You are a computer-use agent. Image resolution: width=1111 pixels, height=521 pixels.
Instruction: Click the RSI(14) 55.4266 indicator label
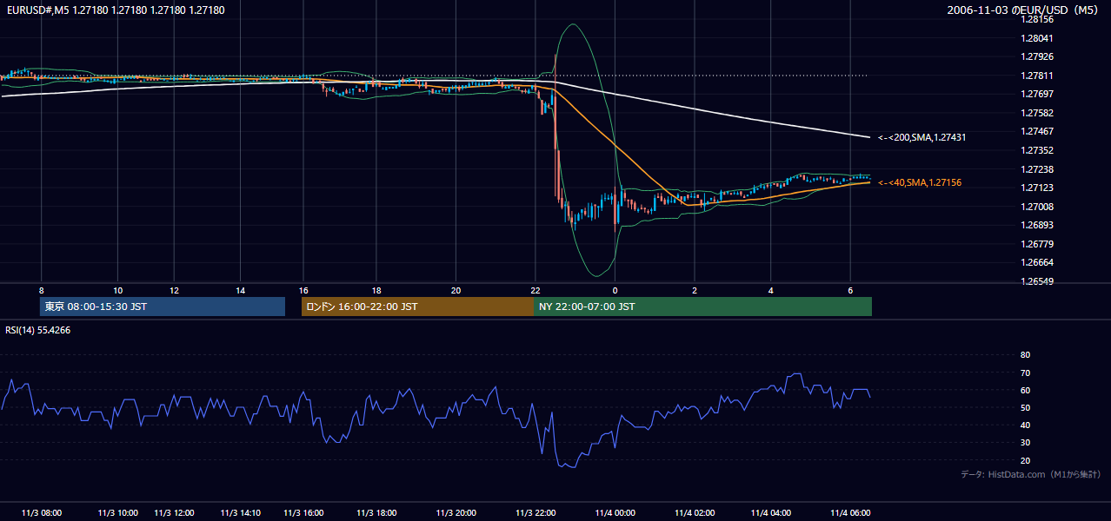point(38,330)
